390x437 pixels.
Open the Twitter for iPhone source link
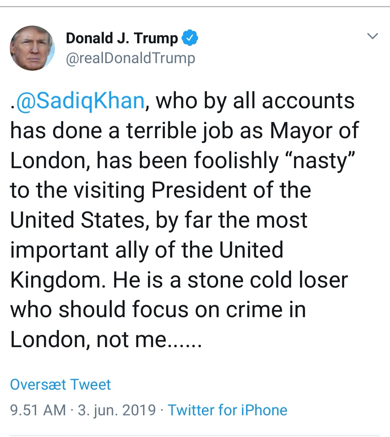tap(227, 410)
